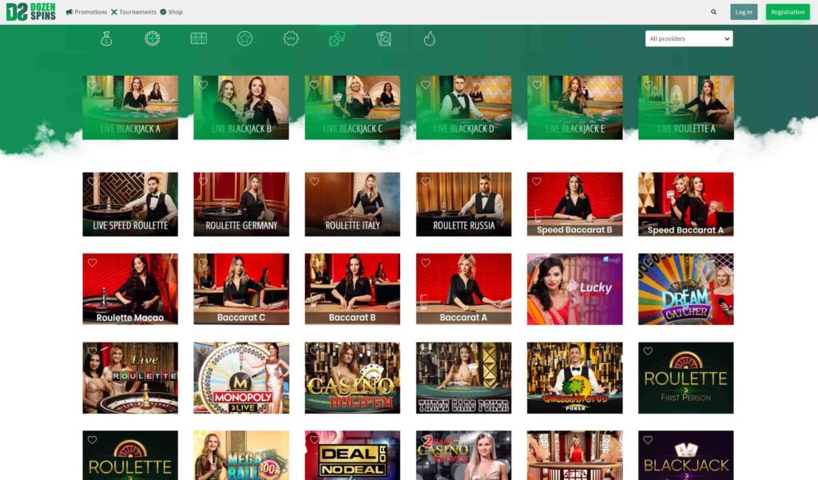Viewport: 818px width, 480px height.
Task: Open the Live Roulette A game
Action: coord(686,108)
